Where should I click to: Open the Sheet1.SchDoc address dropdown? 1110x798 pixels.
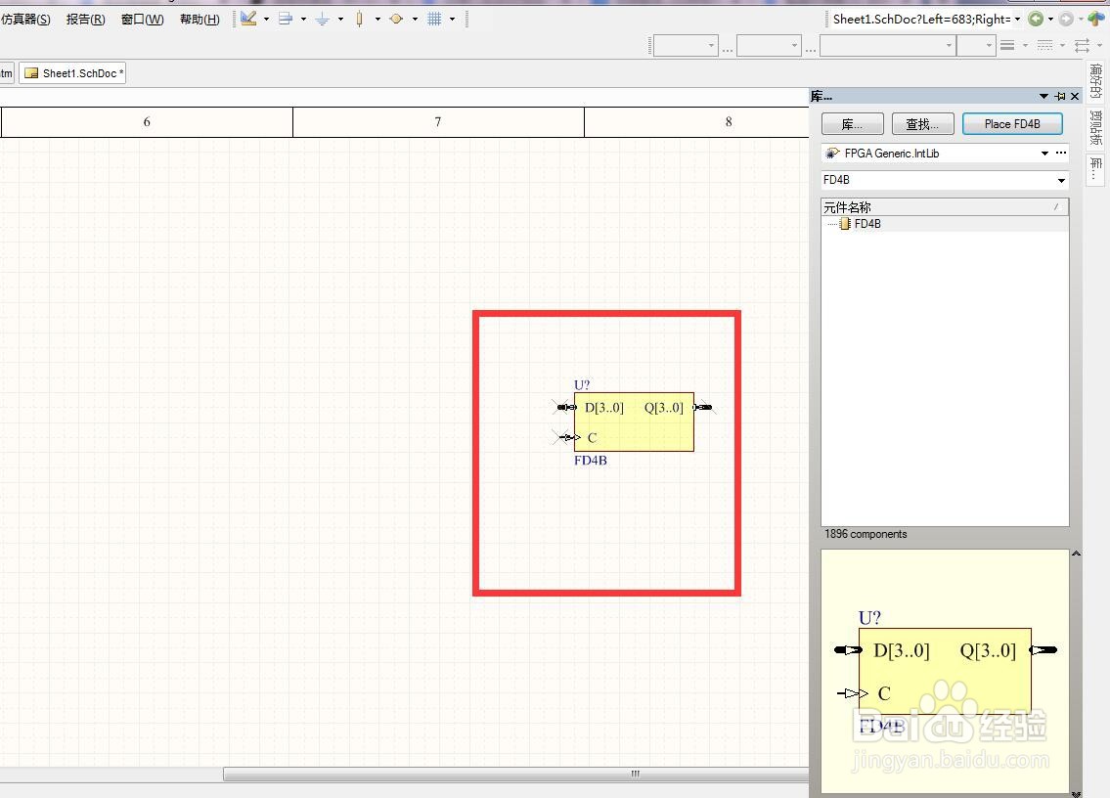click(x=1017, y=20)
